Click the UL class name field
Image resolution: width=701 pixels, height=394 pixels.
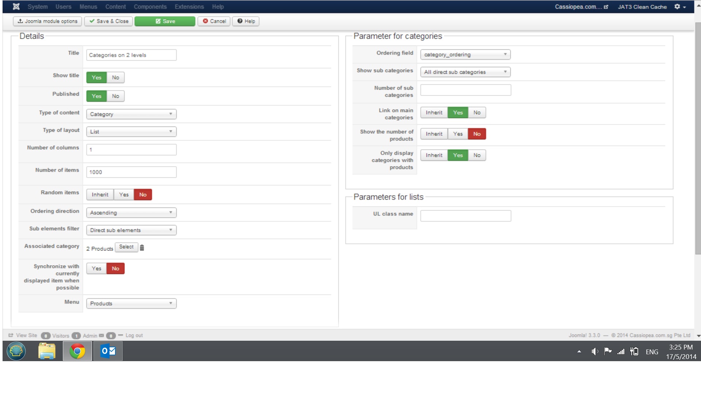pyautogui.click(x=466, y=216)
